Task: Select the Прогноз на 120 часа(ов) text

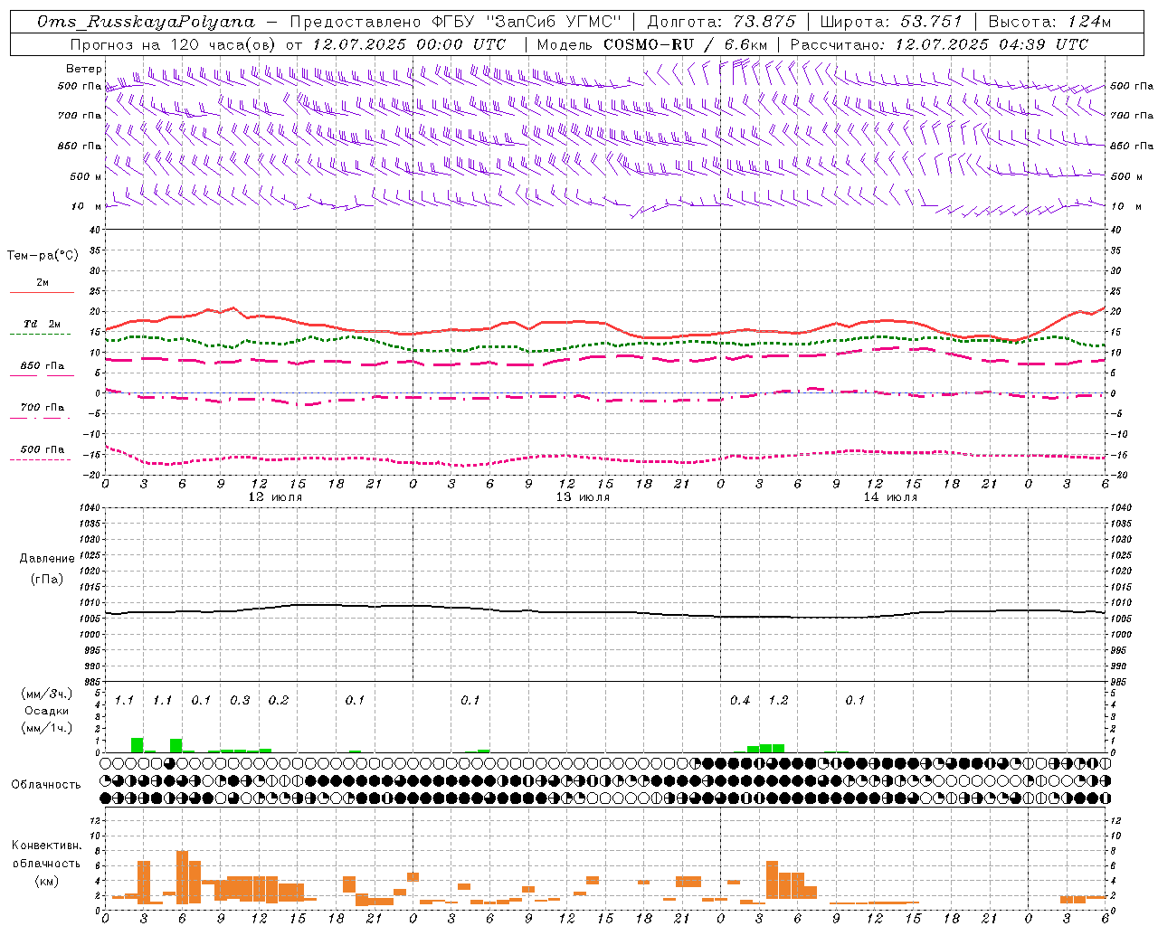Action: 174,44
